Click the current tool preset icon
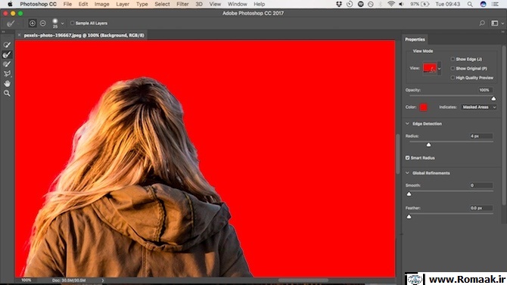The height and width of the screenshot is (285, 507). point(11,23)
